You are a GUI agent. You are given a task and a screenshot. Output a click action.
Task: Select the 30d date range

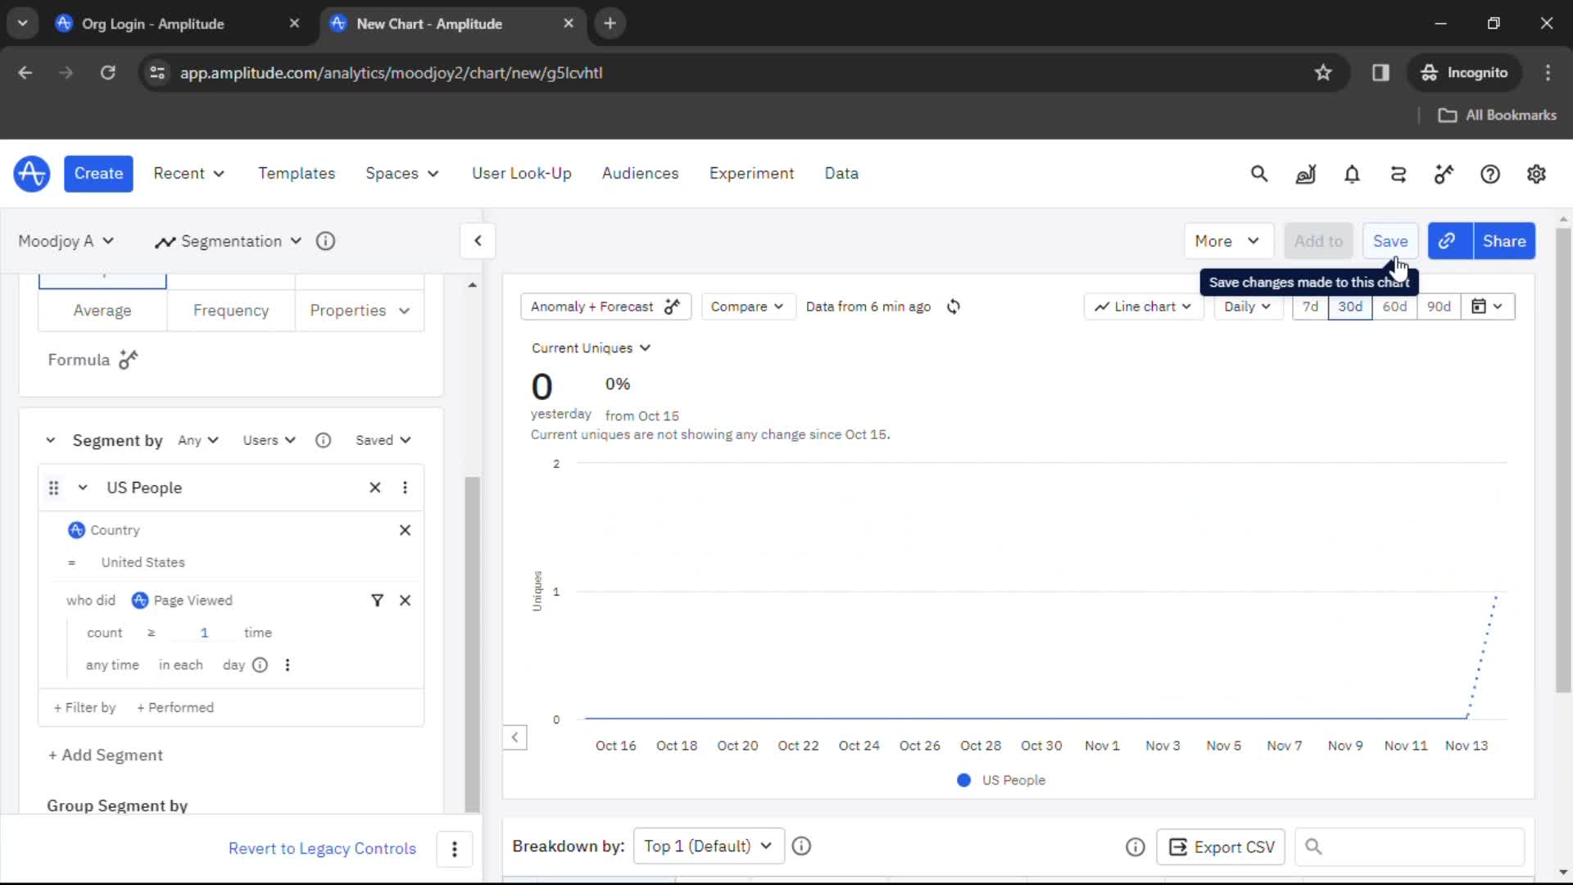(x=1350, y=306)
